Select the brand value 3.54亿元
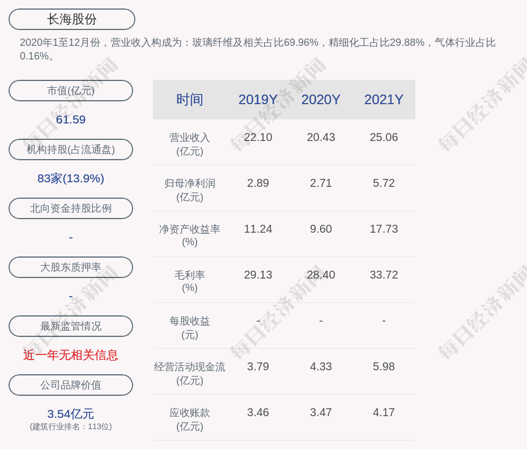 click(x=71, y=414)
